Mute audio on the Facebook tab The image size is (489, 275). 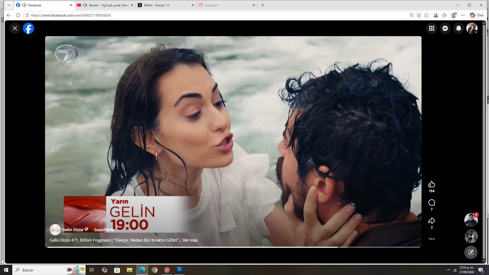coord(24,5)
